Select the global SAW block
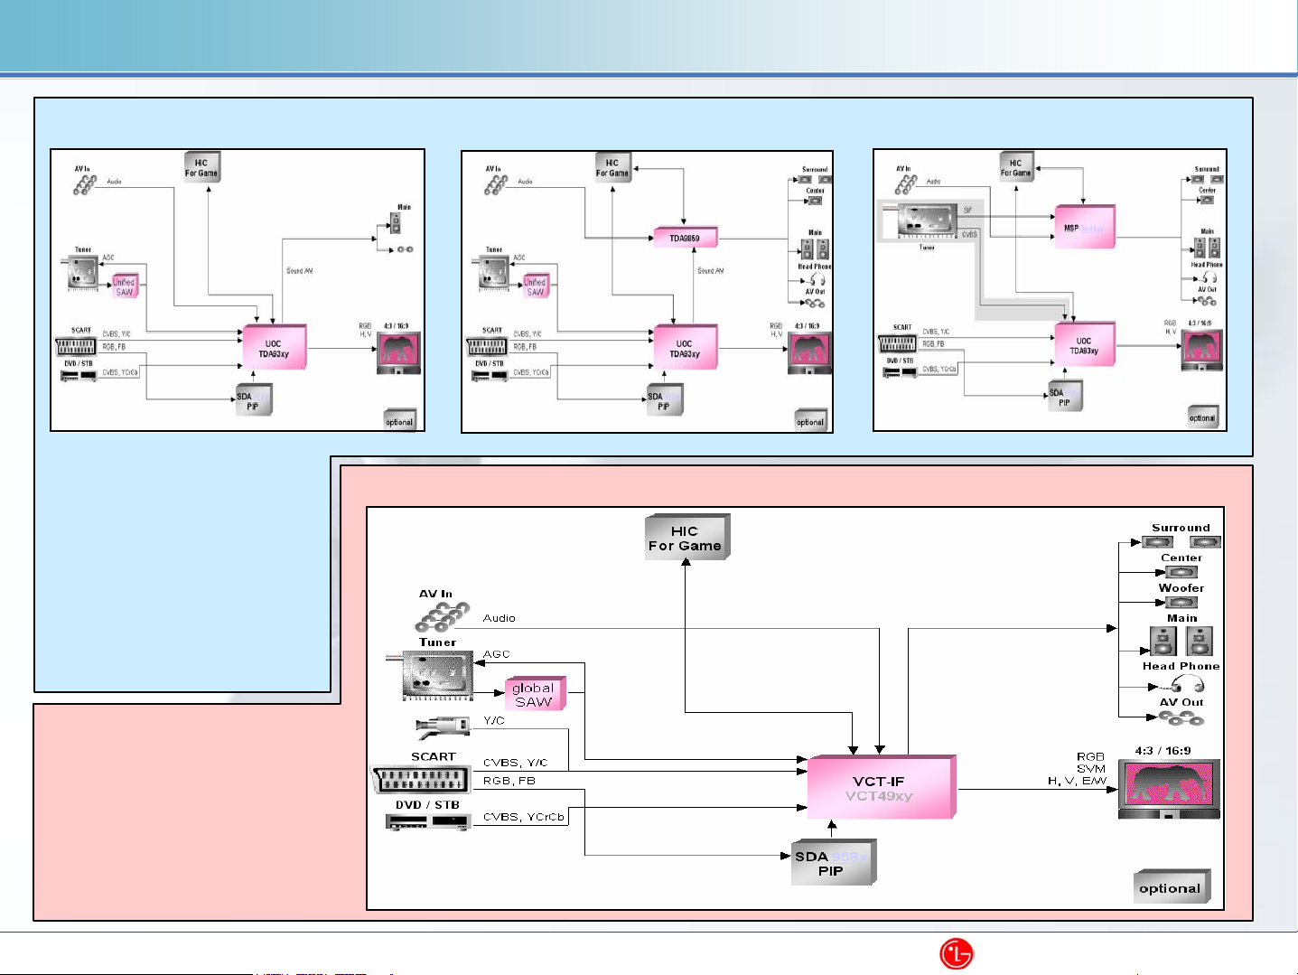 pyautogui.click(x=535, y=694)
